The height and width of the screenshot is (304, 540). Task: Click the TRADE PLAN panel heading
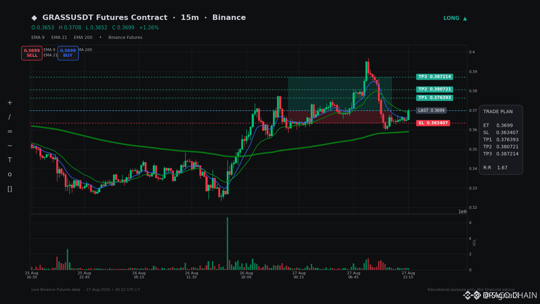tap(498, 112)
